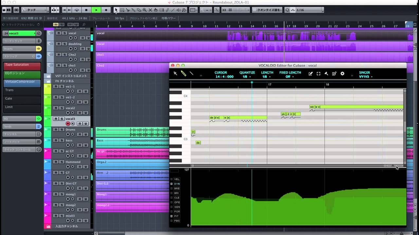Enable record arm on the bass track

pyautogui.click(x=68, y=145)
